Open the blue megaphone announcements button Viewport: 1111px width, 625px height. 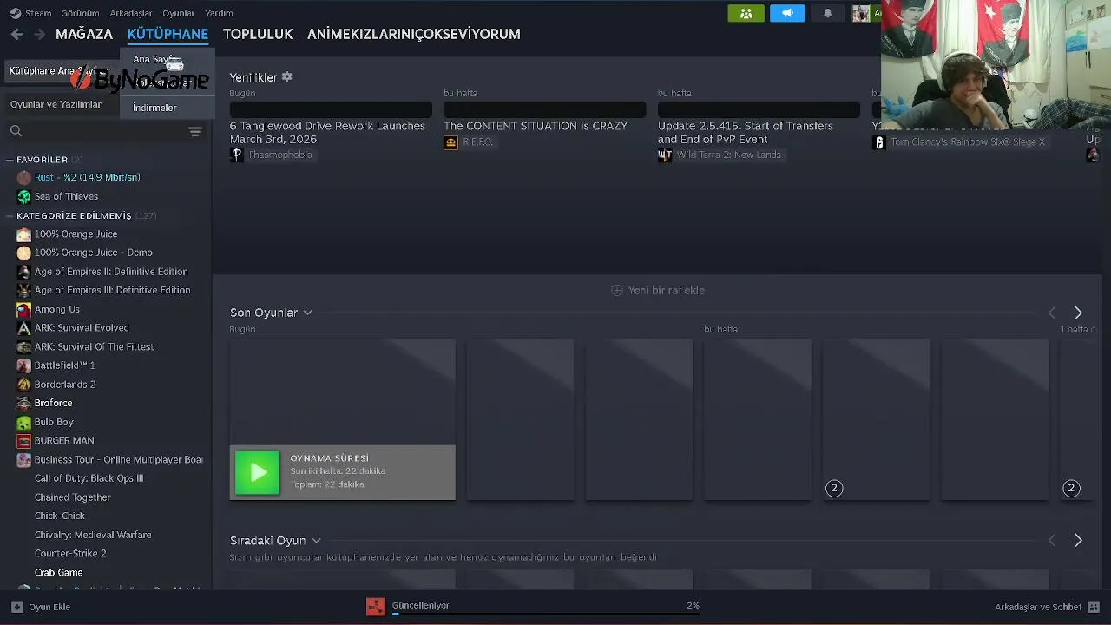[787, 13]
